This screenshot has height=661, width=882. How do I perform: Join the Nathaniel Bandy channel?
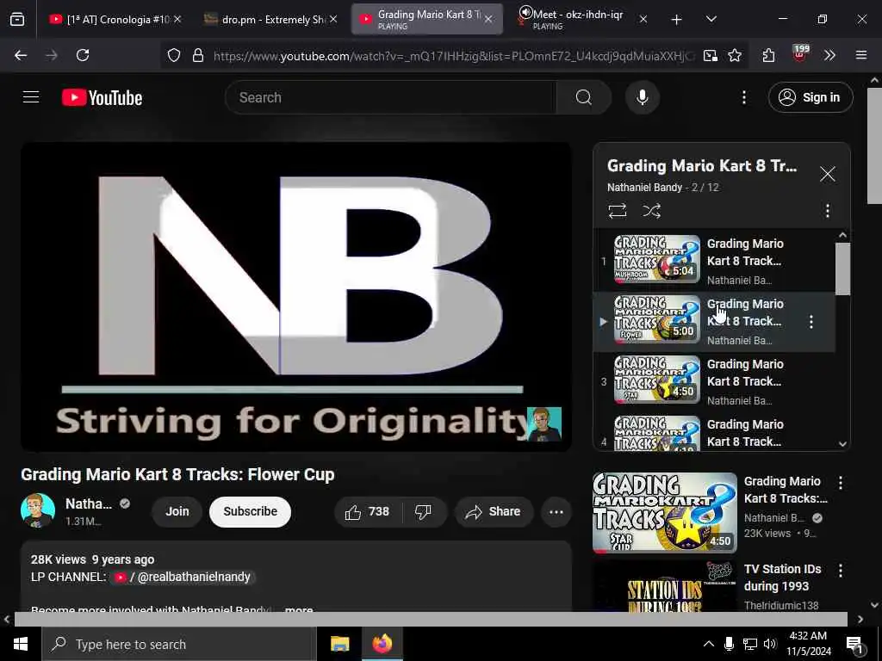(x=177, y=511)
